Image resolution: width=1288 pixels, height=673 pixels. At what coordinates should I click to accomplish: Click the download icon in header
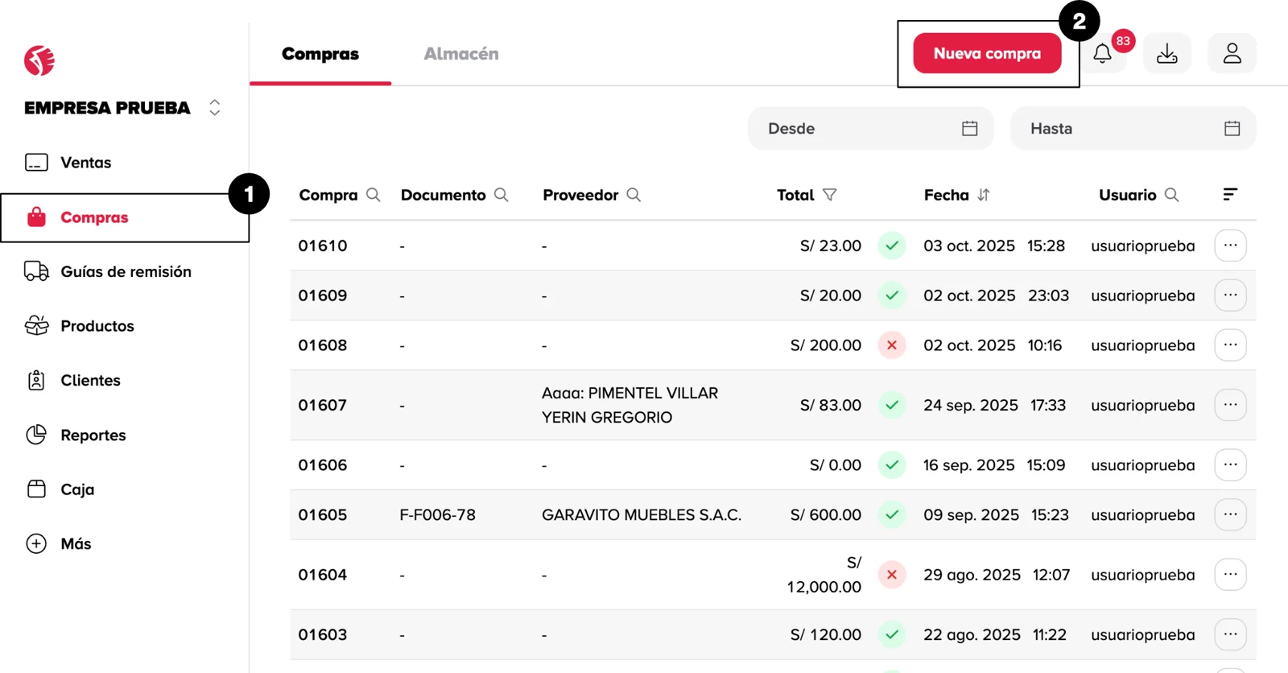coord(1166,54)
